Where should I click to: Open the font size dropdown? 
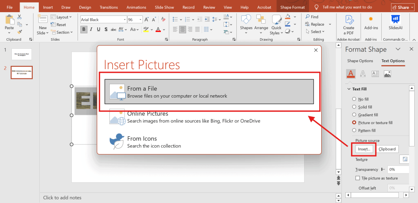point(140,20)
